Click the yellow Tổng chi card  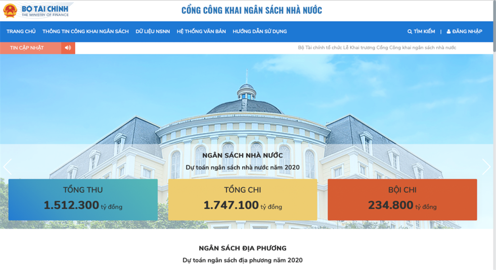[243, 200]
